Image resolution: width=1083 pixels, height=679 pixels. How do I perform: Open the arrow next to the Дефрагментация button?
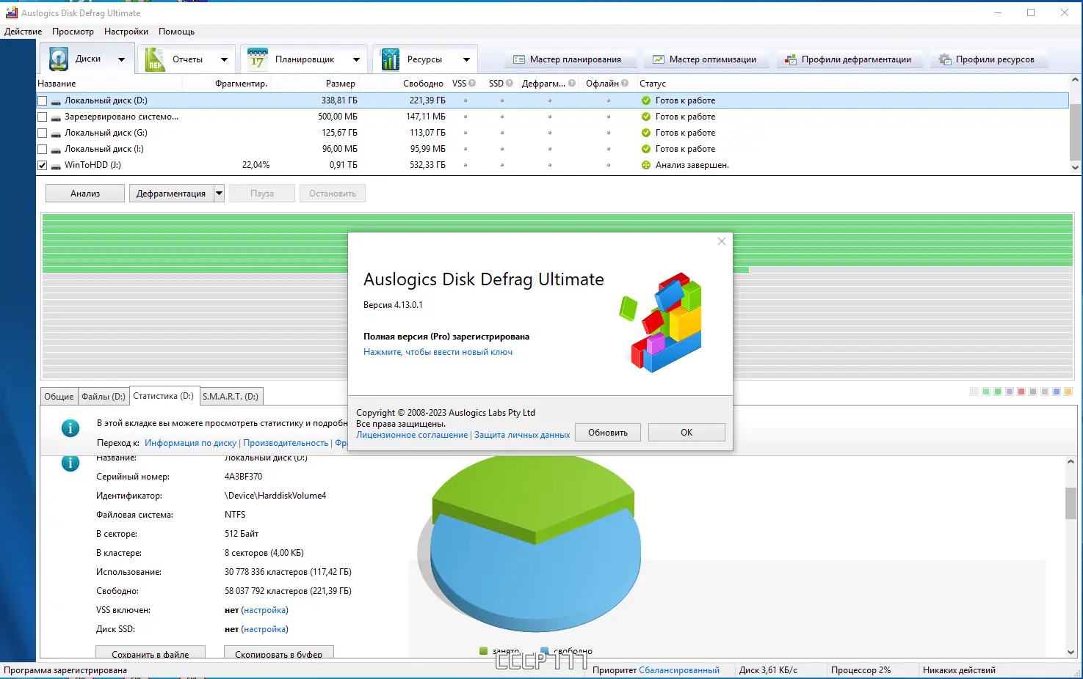click(219, 194)
